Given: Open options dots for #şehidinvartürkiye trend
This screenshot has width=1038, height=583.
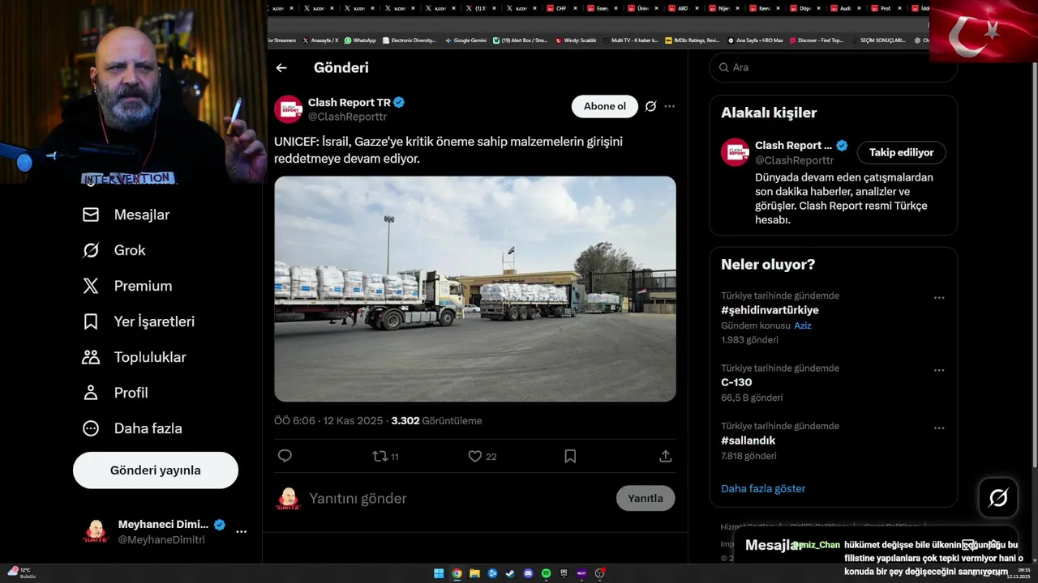Looking at the screenshot, I should coord(939,298).
